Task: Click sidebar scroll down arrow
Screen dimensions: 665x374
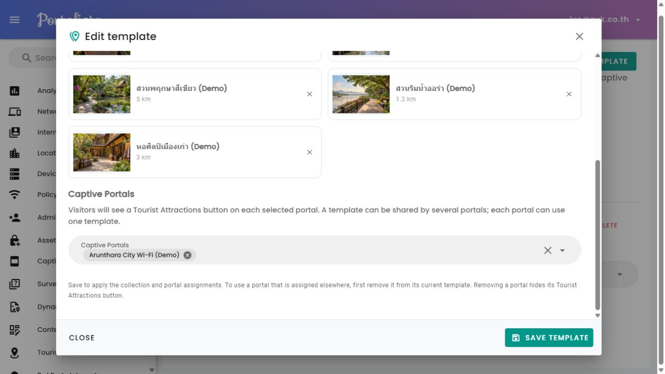Action: tap(152, 370)
